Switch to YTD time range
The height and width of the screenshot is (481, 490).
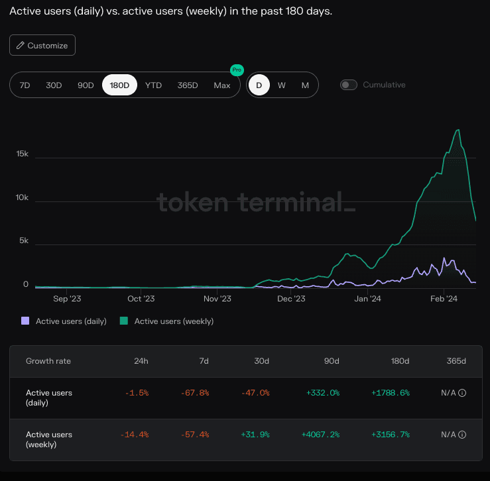pos(153,85)
